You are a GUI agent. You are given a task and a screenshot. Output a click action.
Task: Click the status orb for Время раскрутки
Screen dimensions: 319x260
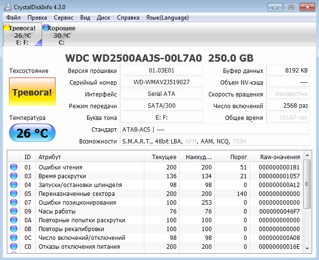coord(14,176)
